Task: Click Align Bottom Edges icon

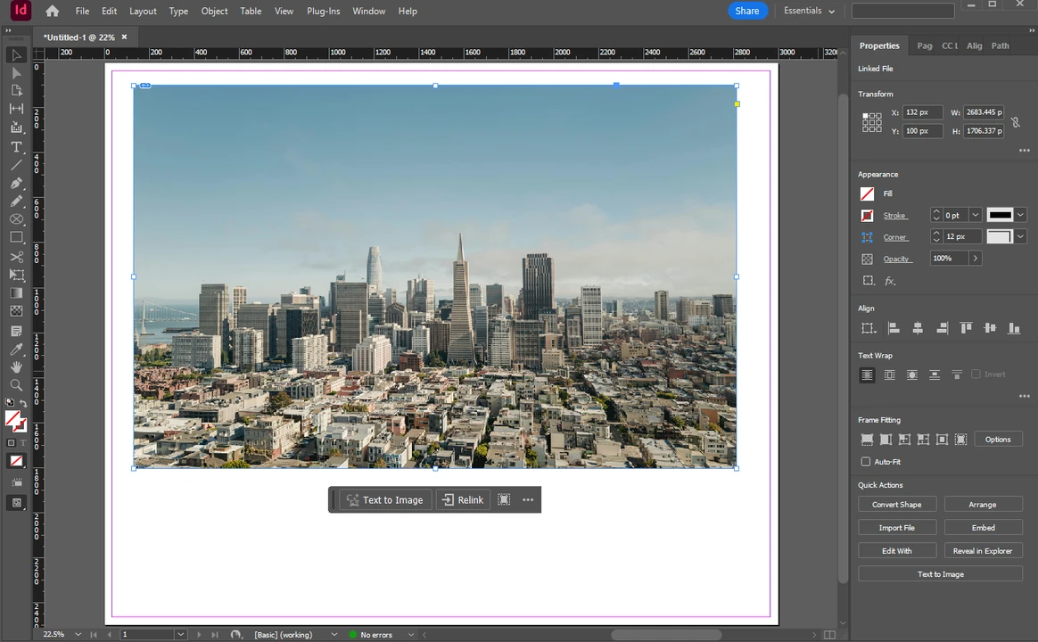Action: (1014, 327)
